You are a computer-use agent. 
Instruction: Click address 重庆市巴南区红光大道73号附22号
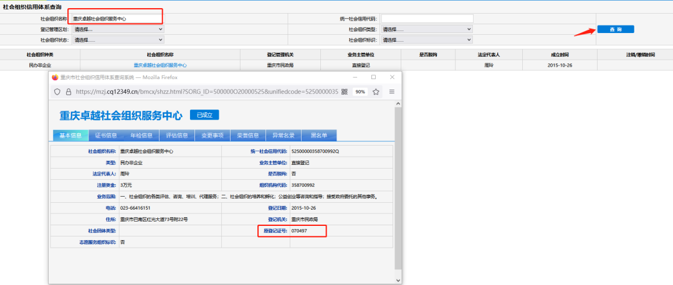coord(154,219)
